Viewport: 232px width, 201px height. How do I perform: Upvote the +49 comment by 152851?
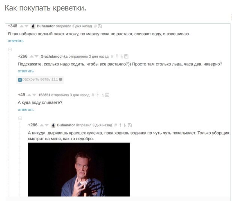coord(29,95)
